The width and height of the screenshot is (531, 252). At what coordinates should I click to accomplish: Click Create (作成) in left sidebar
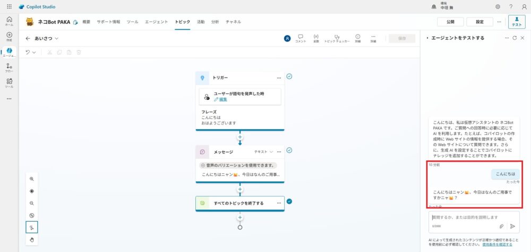[9, 37]
